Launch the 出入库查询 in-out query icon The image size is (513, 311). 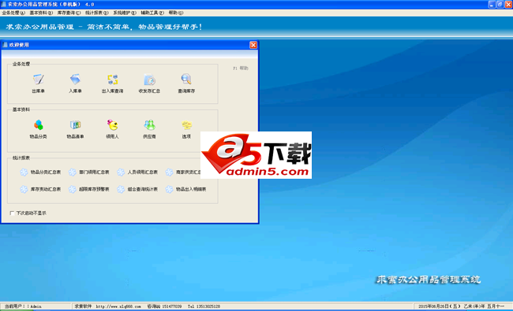(x=112, y=80)
